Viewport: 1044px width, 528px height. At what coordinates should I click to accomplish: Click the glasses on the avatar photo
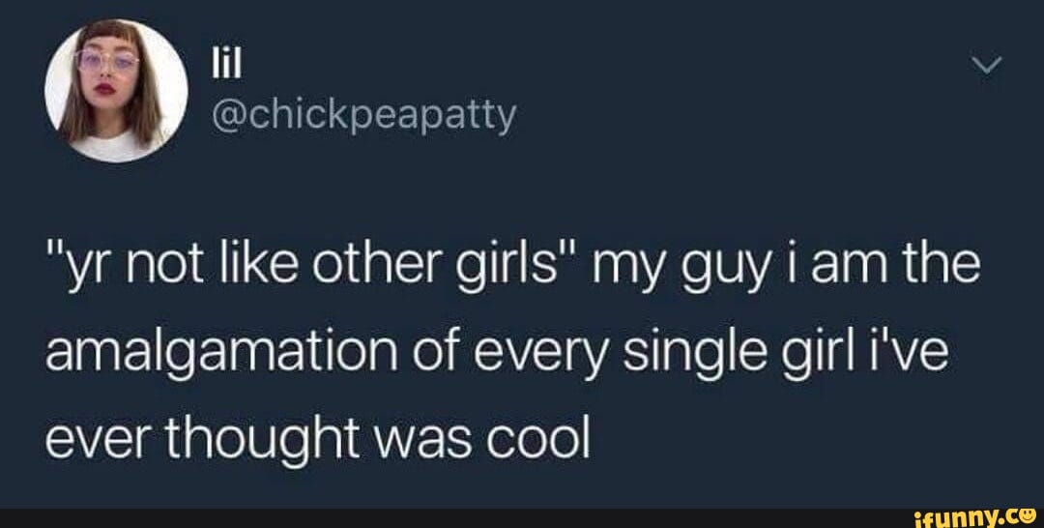tap(108, 61)
